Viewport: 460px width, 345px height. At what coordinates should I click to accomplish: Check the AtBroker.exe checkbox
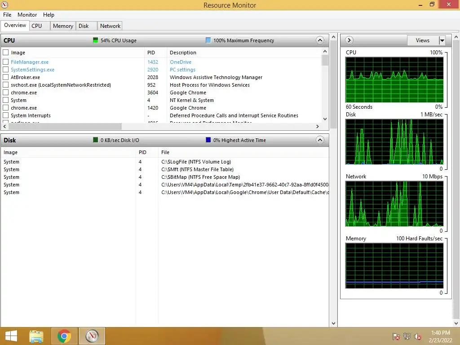[5, 77]
